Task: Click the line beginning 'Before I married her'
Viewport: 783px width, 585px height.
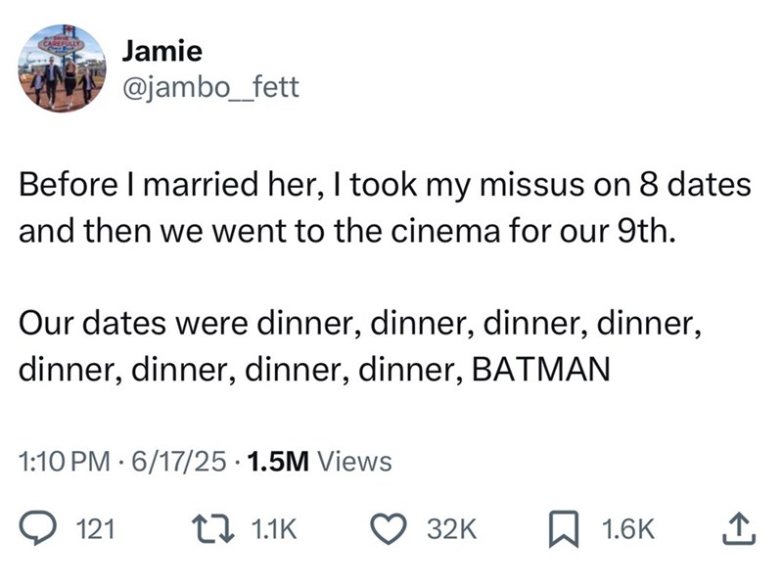Action: [385, 185]
